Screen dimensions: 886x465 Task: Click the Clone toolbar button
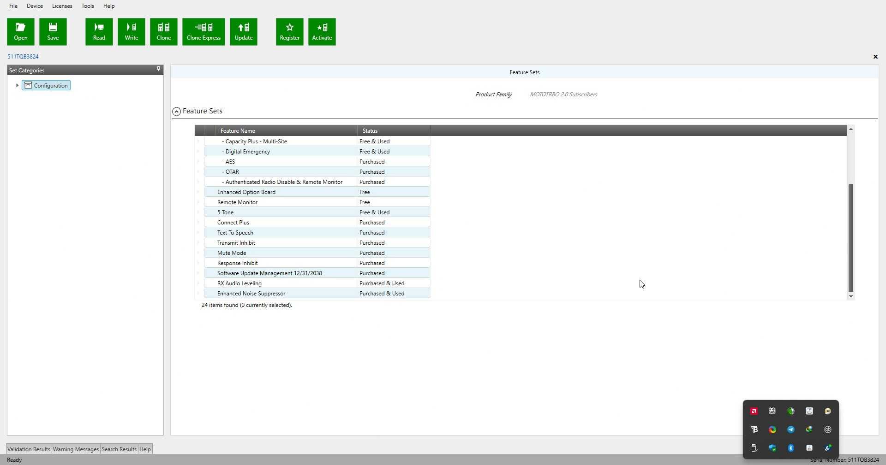click(164, 32)
